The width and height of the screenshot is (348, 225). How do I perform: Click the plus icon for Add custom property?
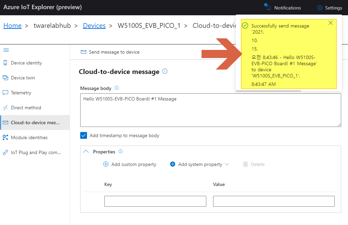point(106,164)
